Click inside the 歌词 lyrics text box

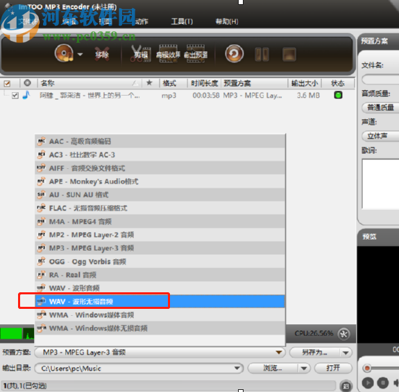click(381, 184)
